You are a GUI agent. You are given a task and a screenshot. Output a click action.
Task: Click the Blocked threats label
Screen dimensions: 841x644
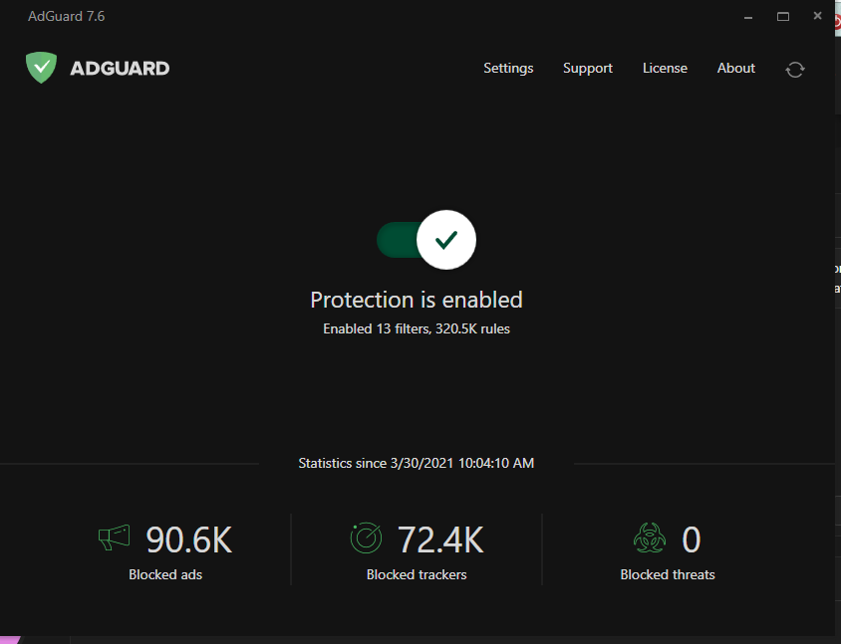coord(668,574)
